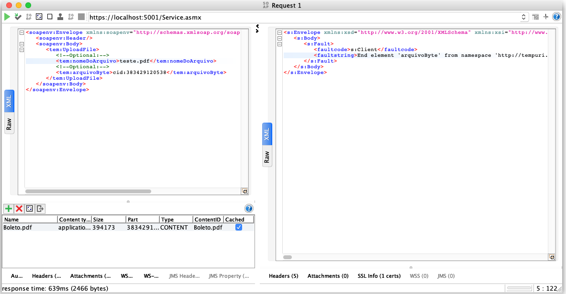The image size is (566, 294).
Task: Click the SOAP icon next to the cancel square
Action: 71,17
